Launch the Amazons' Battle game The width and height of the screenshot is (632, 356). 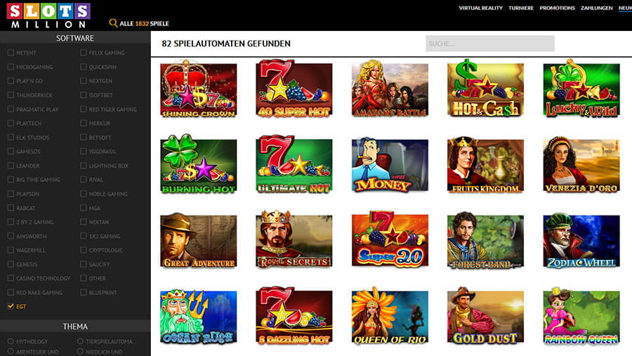(x=390, y=88)
